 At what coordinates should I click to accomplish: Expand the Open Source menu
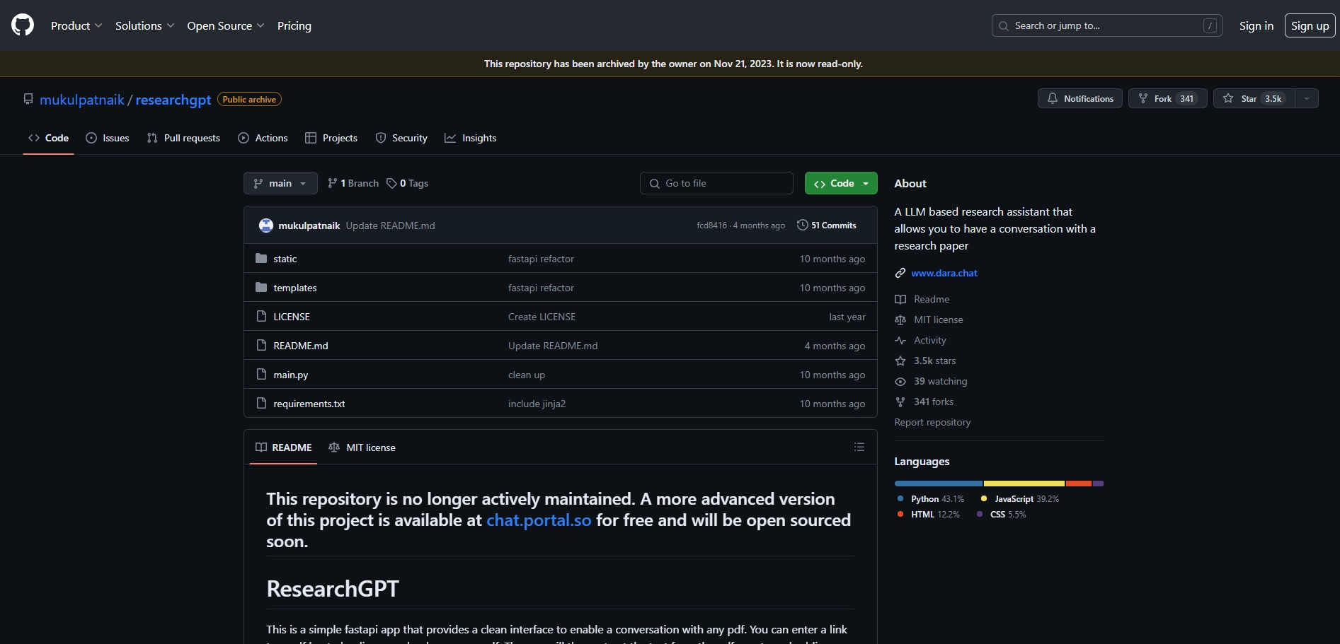(x=226, y=25)
